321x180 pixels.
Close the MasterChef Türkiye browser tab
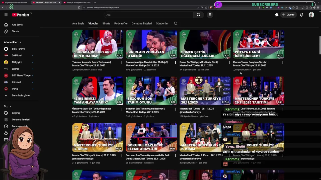point(59,2)
